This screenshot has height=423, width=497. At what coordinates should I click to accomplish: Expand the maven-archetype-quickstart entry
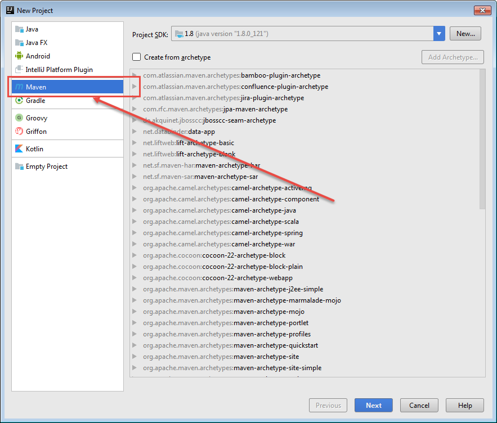point(134,345)
